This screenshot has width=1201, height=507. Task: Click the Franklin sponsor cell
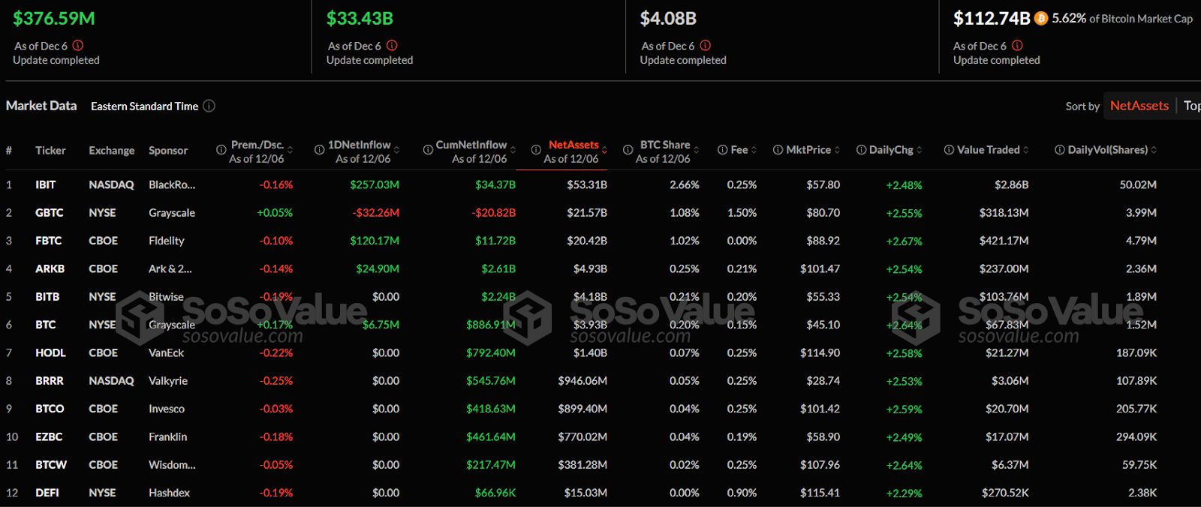coord(168,436)
